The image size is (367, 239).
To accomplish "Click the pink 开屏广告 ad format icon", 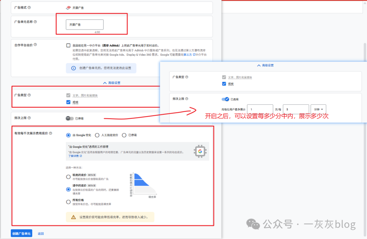I will tap(69, 8).
